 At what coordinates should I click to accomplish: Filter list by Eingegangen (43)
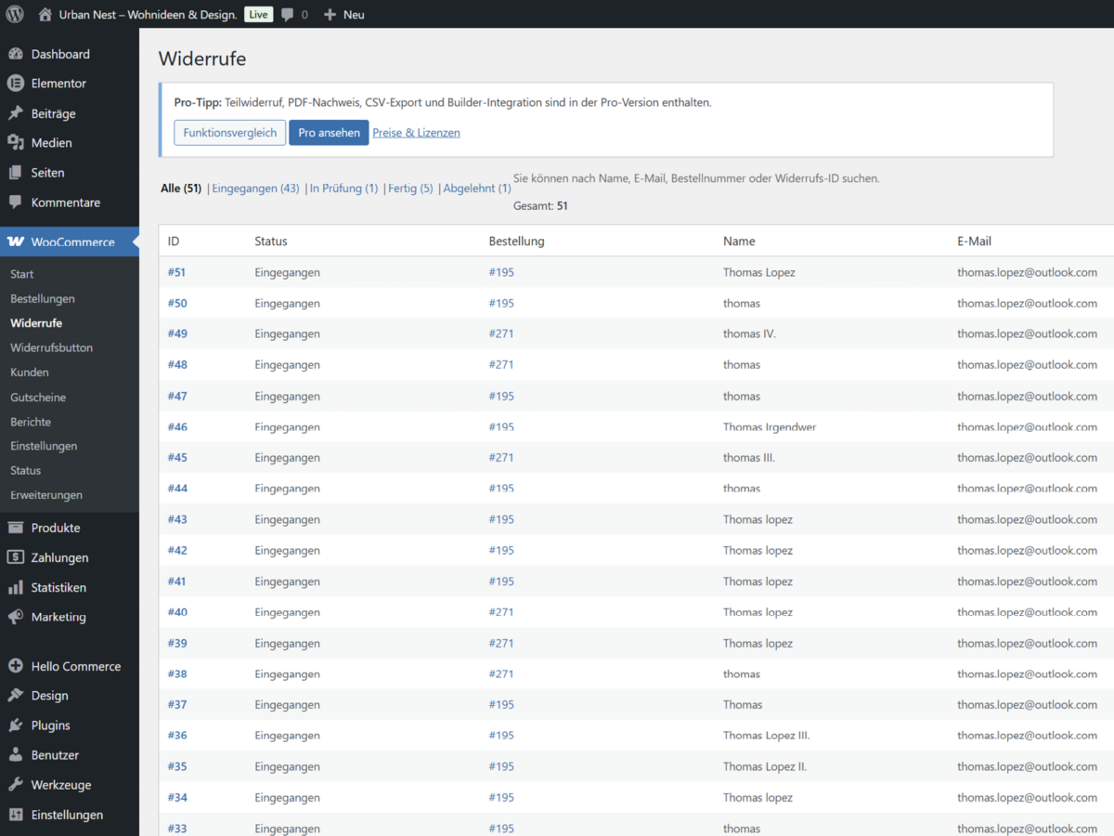pyautogui.click(x=255, y=189)
